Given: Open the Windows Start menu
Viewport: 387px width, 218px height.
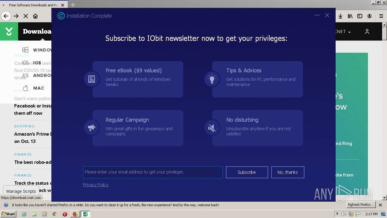Looking at the screenshot, I should [x=8, y=214].
